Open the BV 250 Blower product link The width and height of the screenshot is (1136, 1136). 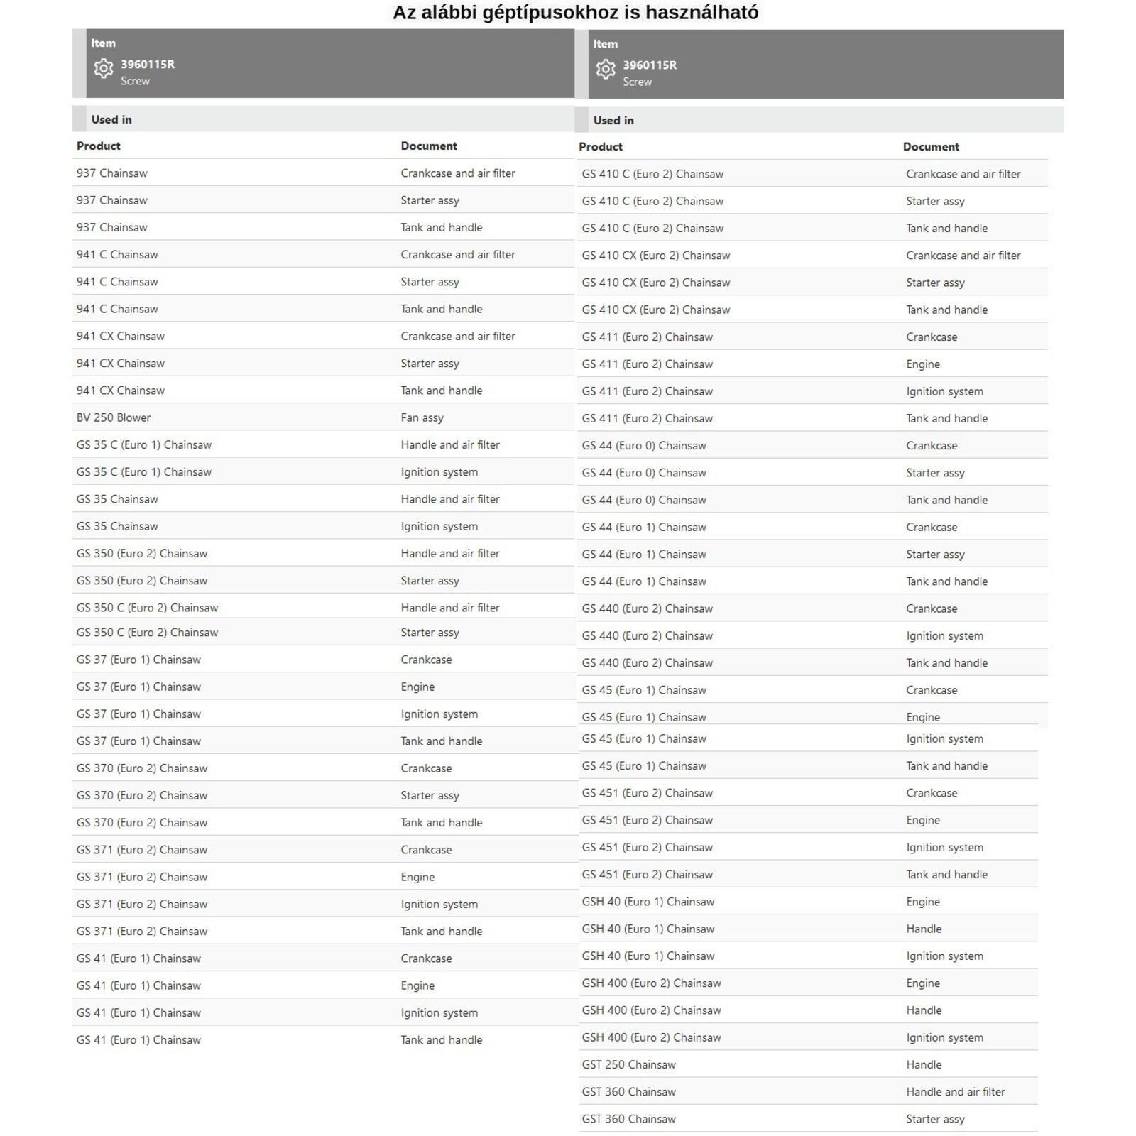(x=114, y=417)
